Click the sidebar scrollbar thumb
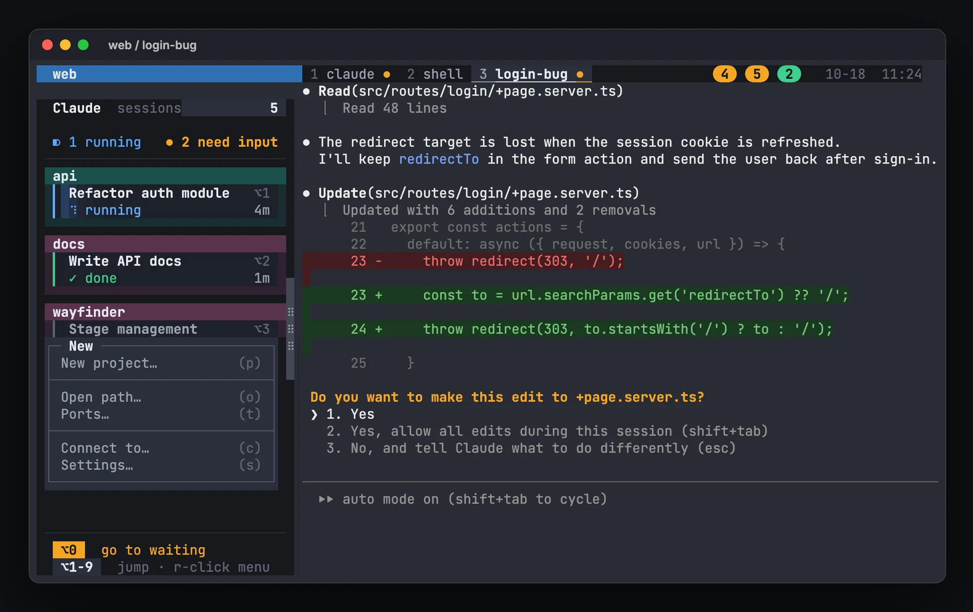973x612 pixels. pos(290,329)
